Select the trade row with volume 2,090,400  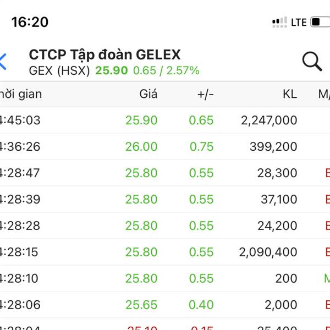pyautogui.click(x=165, y=252)
